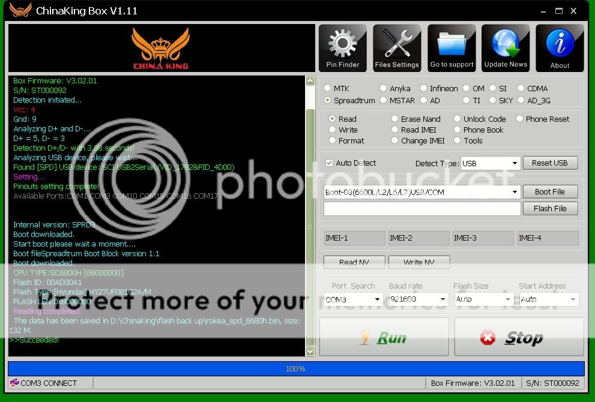The height and width of the screenshot is (402, 595).
Task: Select the OM platform
Action: 466,88
